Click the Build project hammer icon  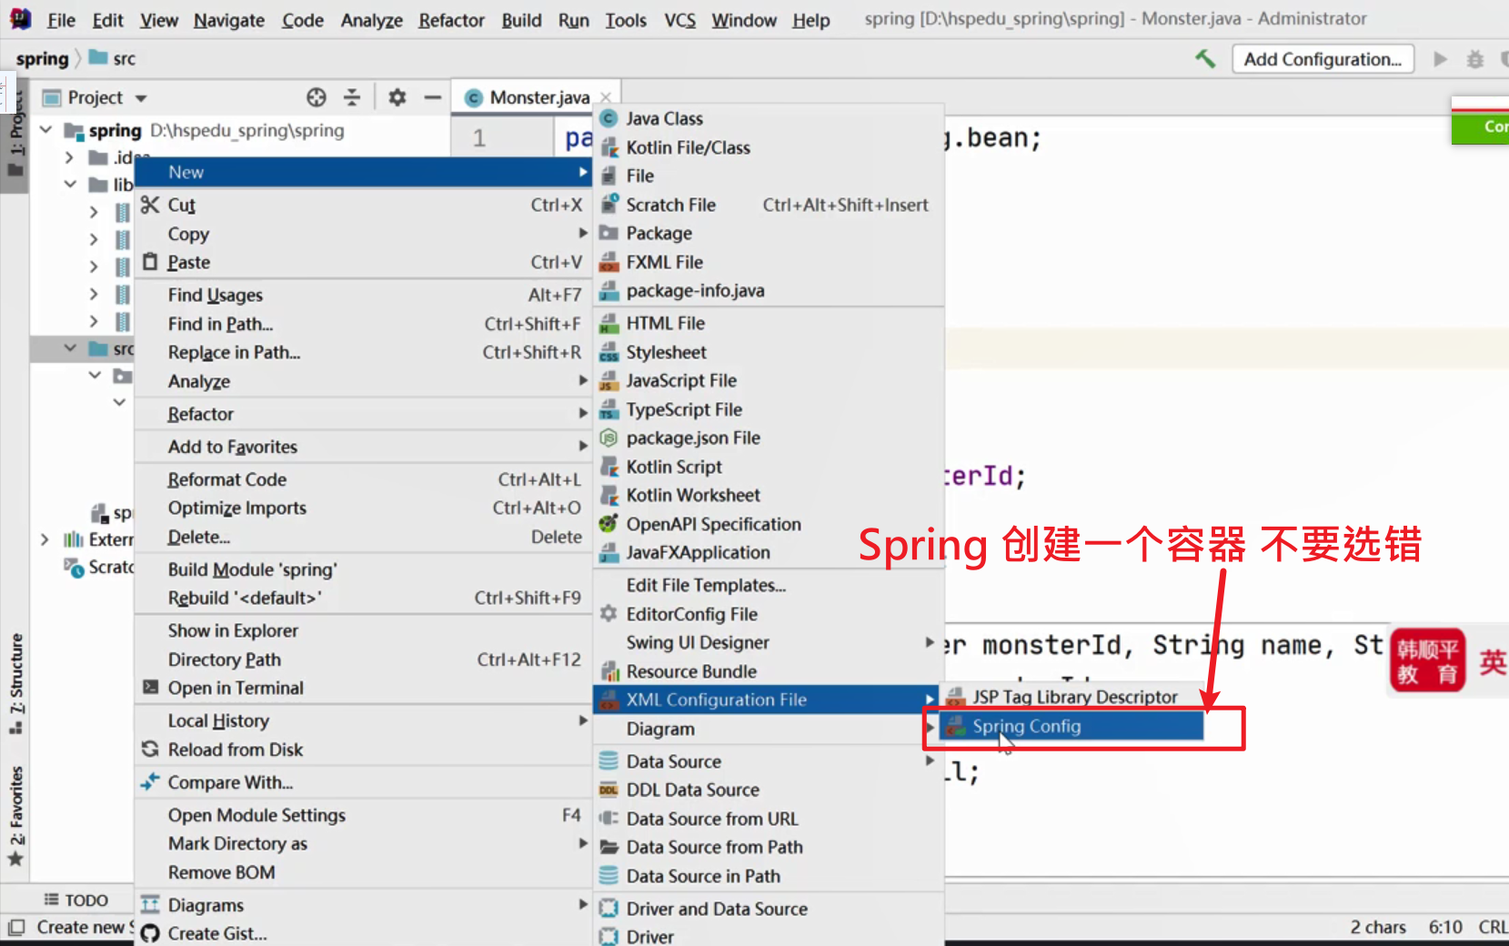tap(1205, 59)
